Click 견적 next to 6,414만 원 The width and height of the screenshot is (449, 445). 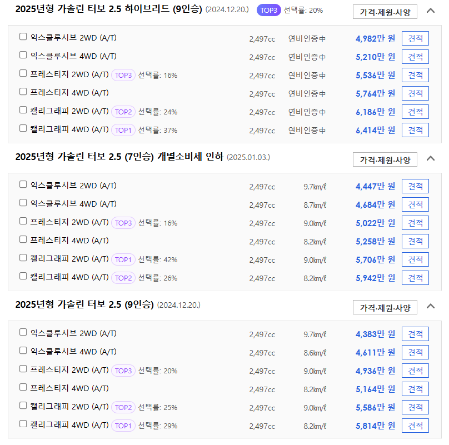(x=415, y=130)
